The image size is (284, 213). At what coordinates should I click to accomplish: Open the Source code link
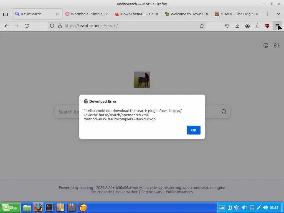coord(102,192)
